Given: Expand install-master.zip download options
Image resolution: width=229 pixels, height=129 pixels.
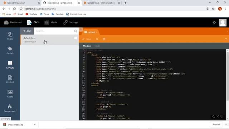Looking at the screenshot, I should (35, 125).
